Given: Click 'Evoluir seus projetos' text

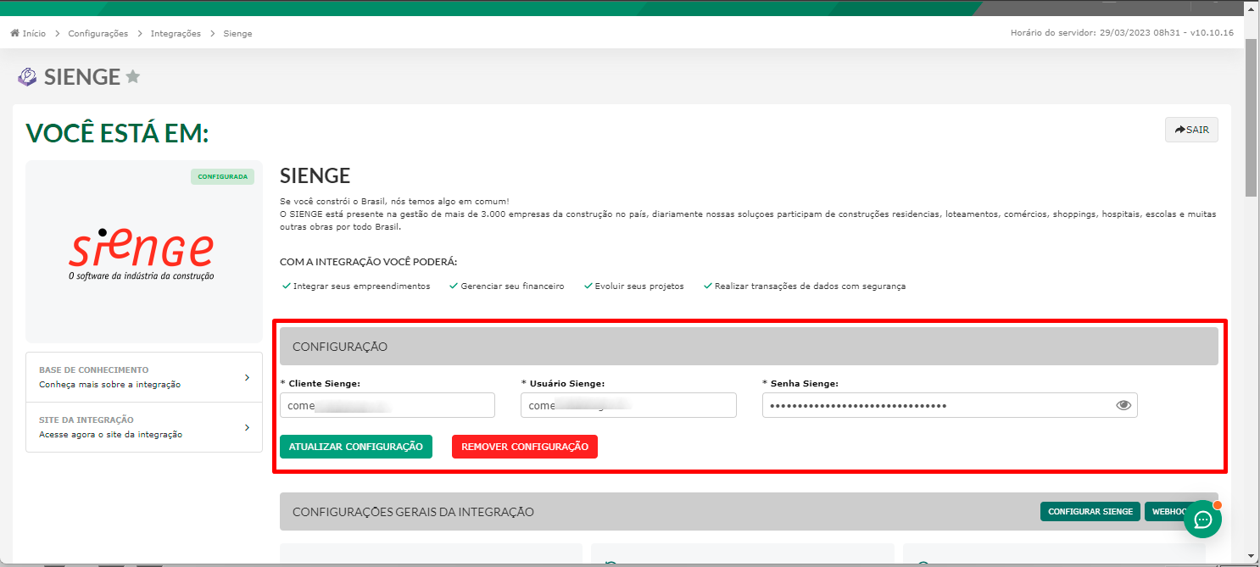Looking at the screenshot, I should point(639,286).
